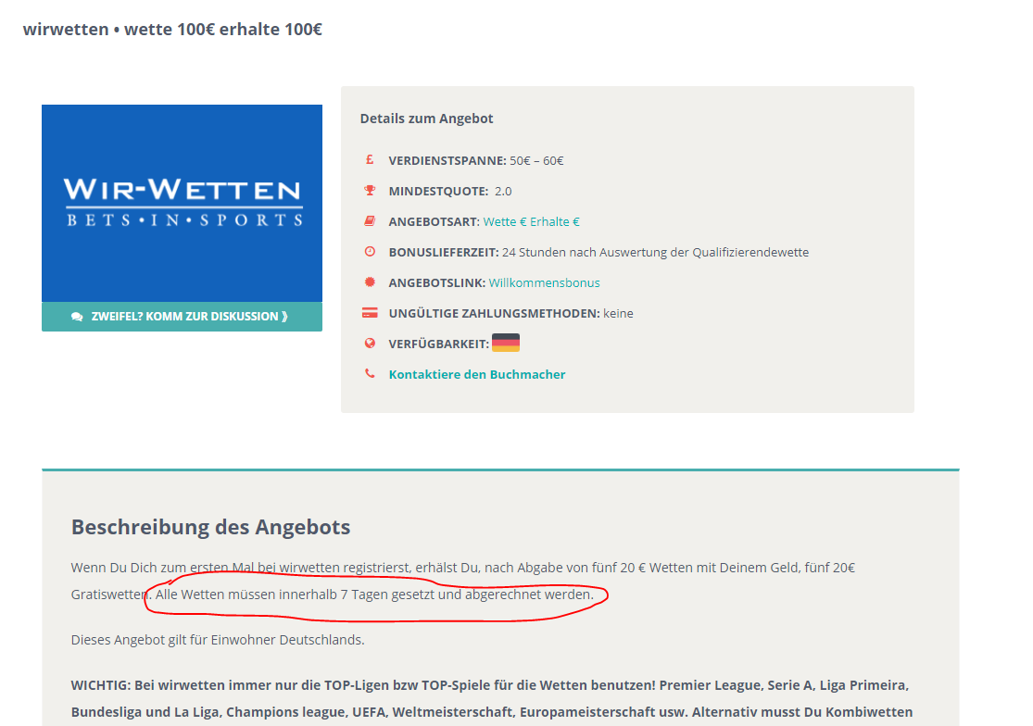This screenshot has width=1033, height=726.
Task: Click the sentence starting Wenn Du Dich zum ersten Mal
Action: coord(463,581)
